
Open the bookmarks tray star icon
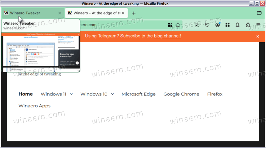click(x=238, y=25)
